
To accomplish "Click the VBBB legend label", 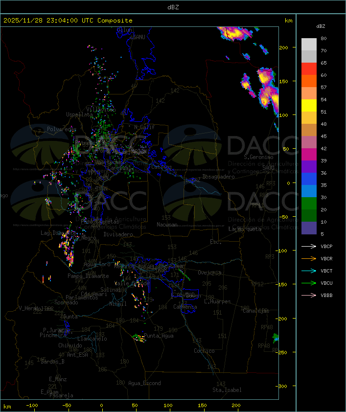I will tap(326, 296).
